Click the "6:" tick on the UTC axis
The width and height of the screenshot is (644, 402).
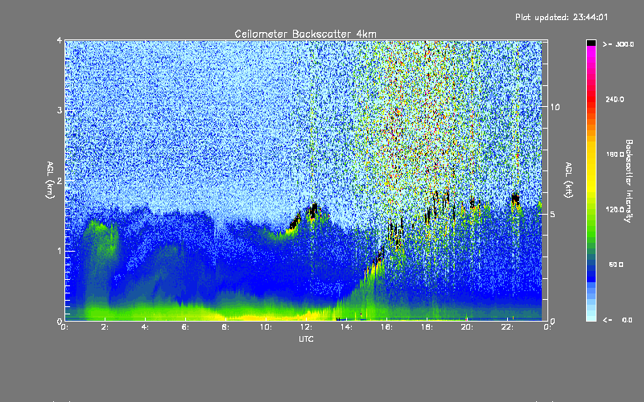pos(185,327)
